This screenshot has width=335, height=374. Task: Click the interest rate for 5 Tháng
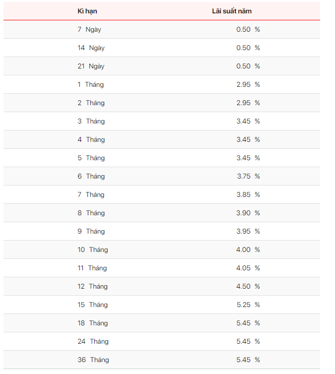[x=248, y=158]
